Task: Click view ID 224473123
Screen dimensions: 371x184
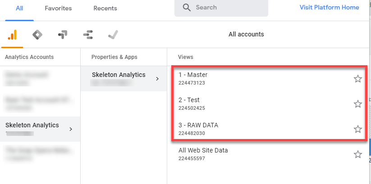Action: click(192, 83)
